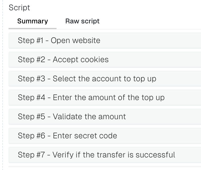Select the 'Open website' step text

(75, 41)
